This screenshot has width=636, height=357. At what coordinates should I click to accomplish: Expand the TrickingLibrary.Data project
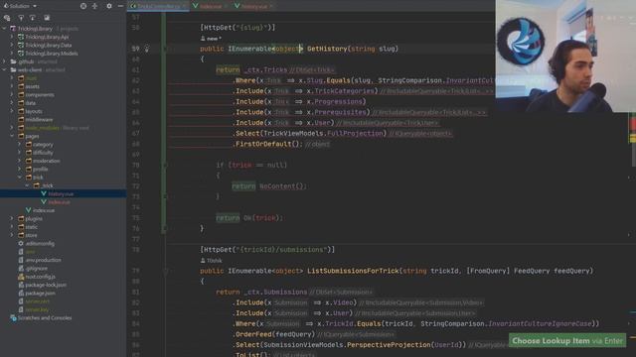12,45
